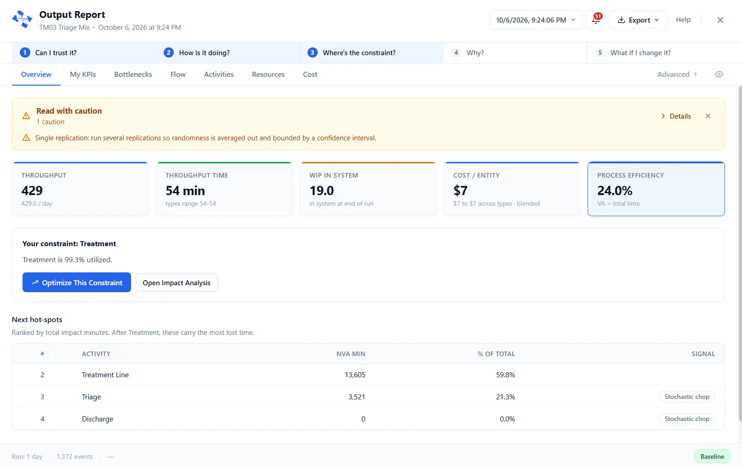Open the Help link
The width and height of the screenshot is (742, 467).
coord(683,20)
